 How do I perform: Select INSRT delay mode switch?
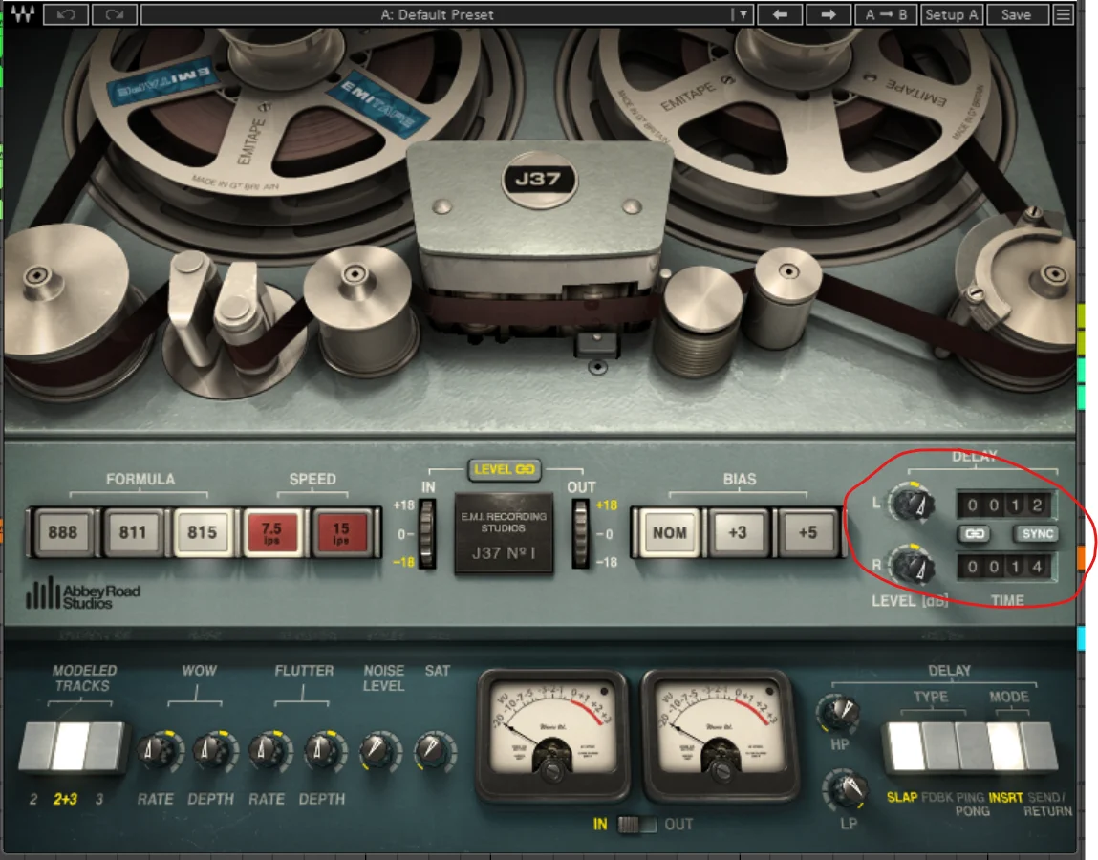click(1005, 746)
